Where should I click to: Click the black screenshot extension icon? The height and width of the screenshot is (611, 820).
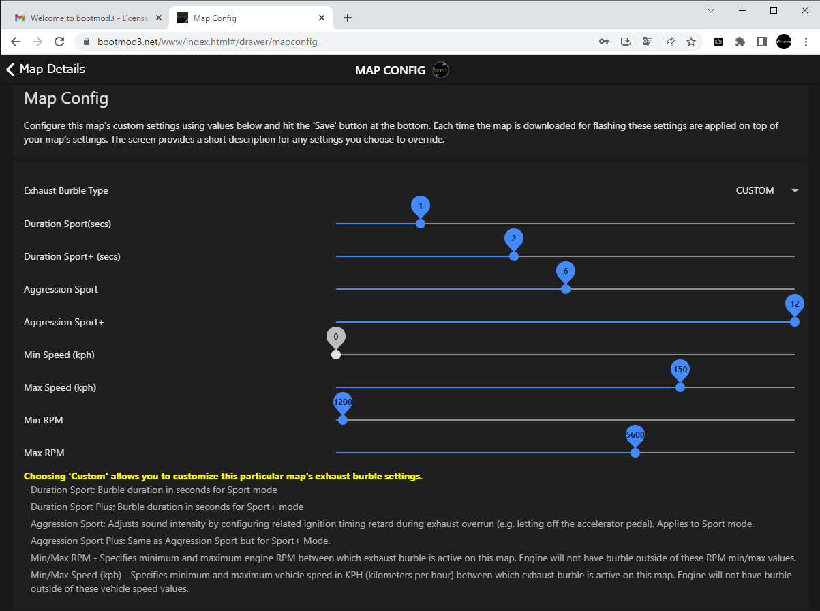coord(718,42)
